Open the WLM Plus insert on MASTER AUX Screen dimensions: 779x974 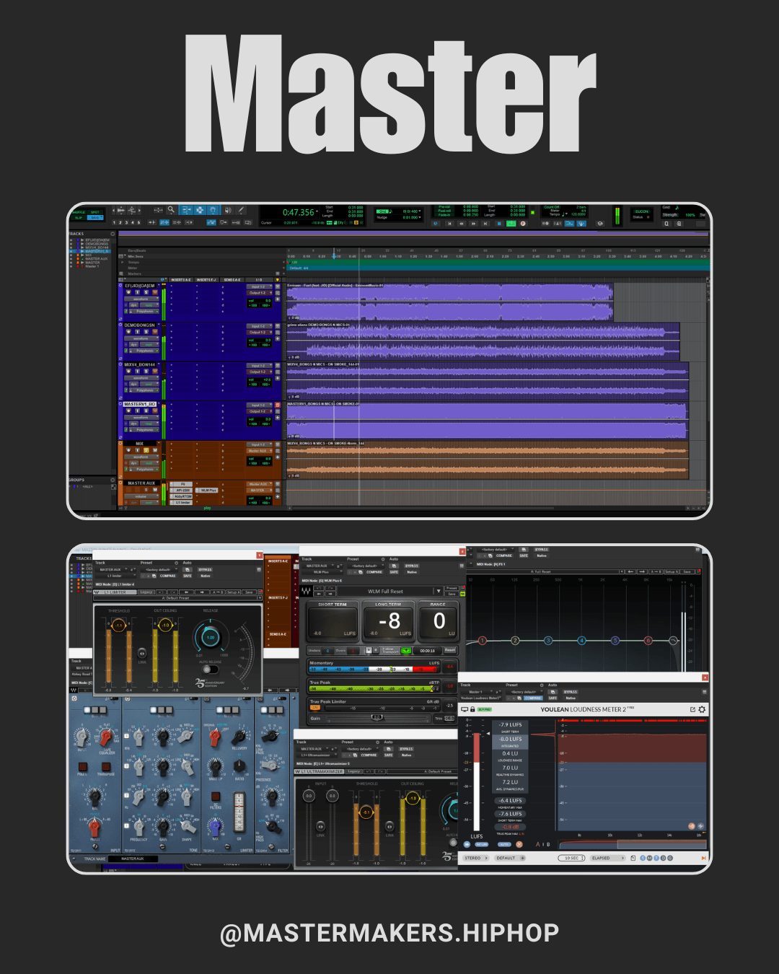208,490
